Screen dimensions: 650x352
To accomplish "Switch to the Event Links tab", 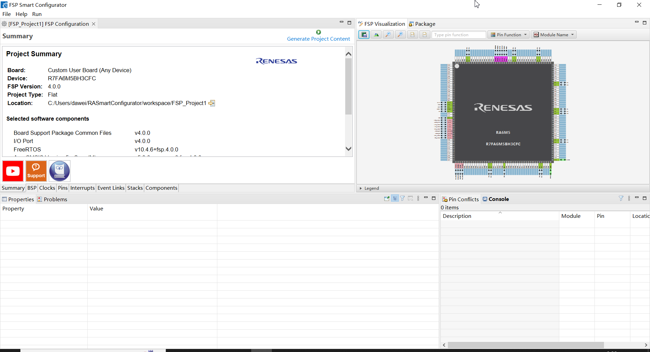I will (111, 188).
